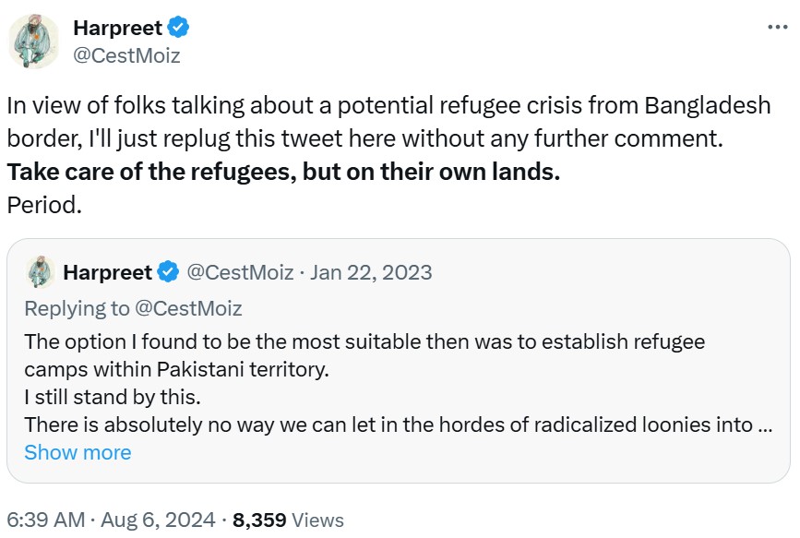This screenshot has height=538, width=800.
Task: Expand the quoted tweet with Show more
Action: pos(78,452)
